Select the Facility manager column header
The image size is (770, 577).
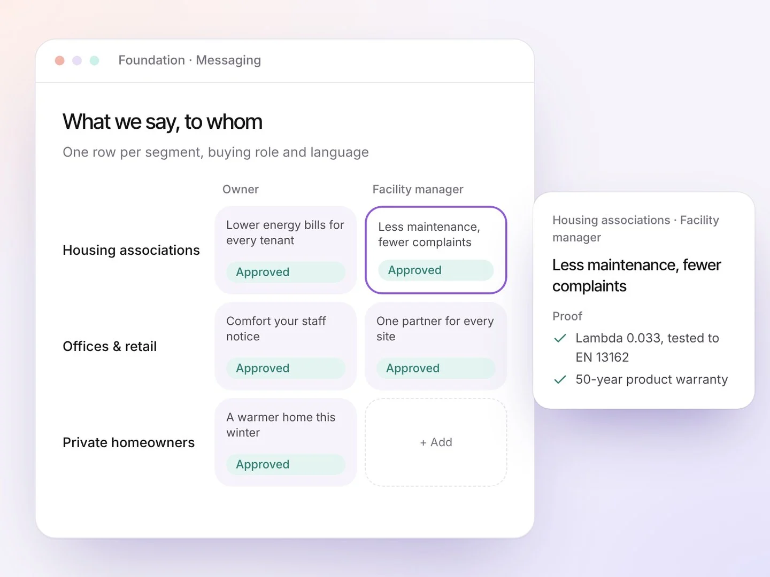418,189
